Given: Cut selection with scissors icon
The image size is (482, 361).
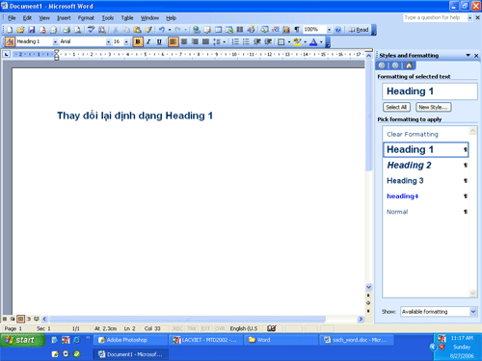Looking at the screenshot, I should coord(116,30).
